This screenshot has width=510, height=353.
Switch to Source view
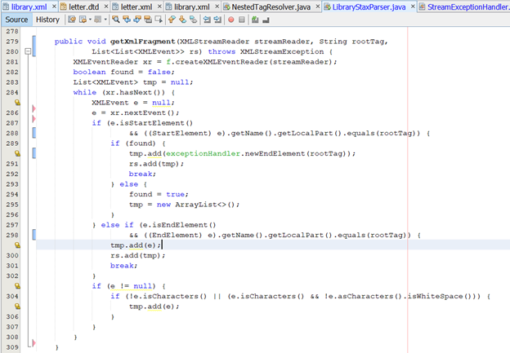point(16,20)
